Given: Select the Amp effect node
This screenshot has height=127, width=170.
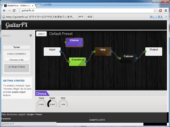Looking at the screenshot, I should pos(103,51).
